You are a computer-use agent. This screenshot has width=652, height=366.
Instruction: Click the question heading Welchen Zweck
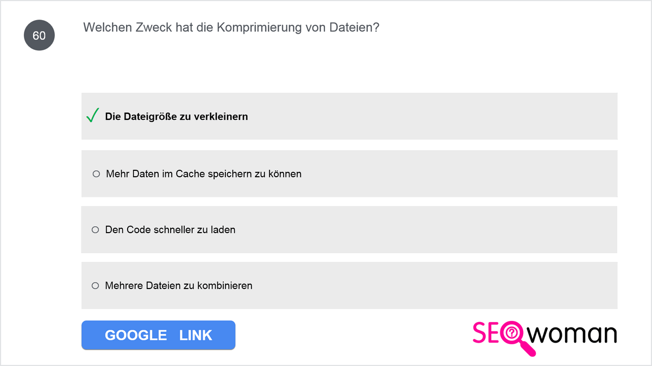pyautogui.click(x=231, y=28)
